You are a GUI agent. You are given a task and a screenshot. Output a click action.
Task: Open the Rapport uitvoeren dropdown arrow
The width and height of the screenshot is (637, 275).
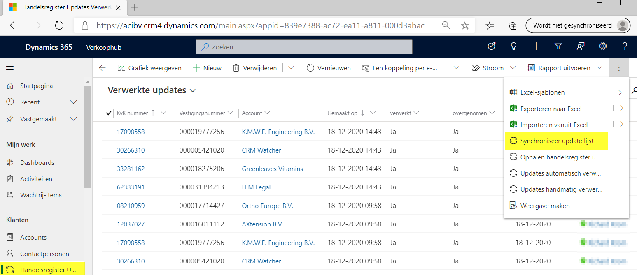[599, 68]
